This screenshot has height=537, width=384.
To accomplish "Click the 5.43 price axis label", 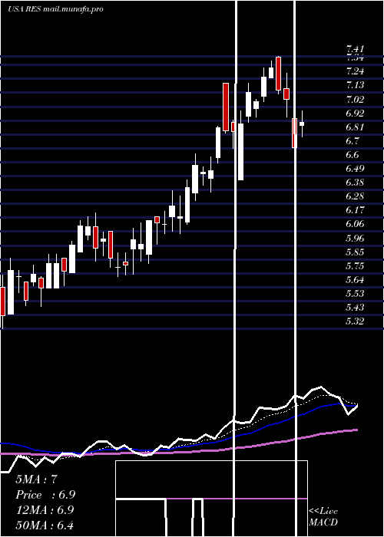I will pyautogui.click(x=355, y=307).
